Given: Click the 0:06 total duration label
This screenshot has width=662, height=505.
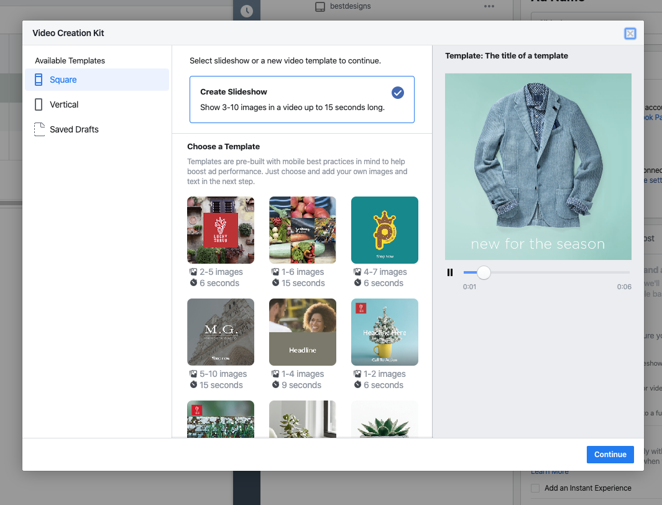Looking at the screenshot, I should coord(624,287).
